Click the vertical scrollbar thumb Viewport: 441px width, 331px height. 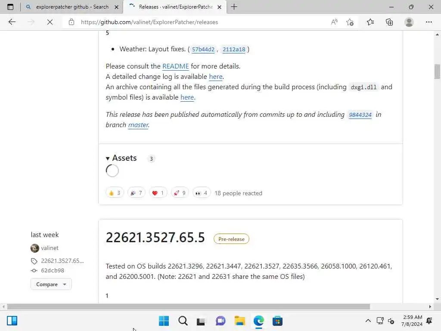[x=437, y=72]
